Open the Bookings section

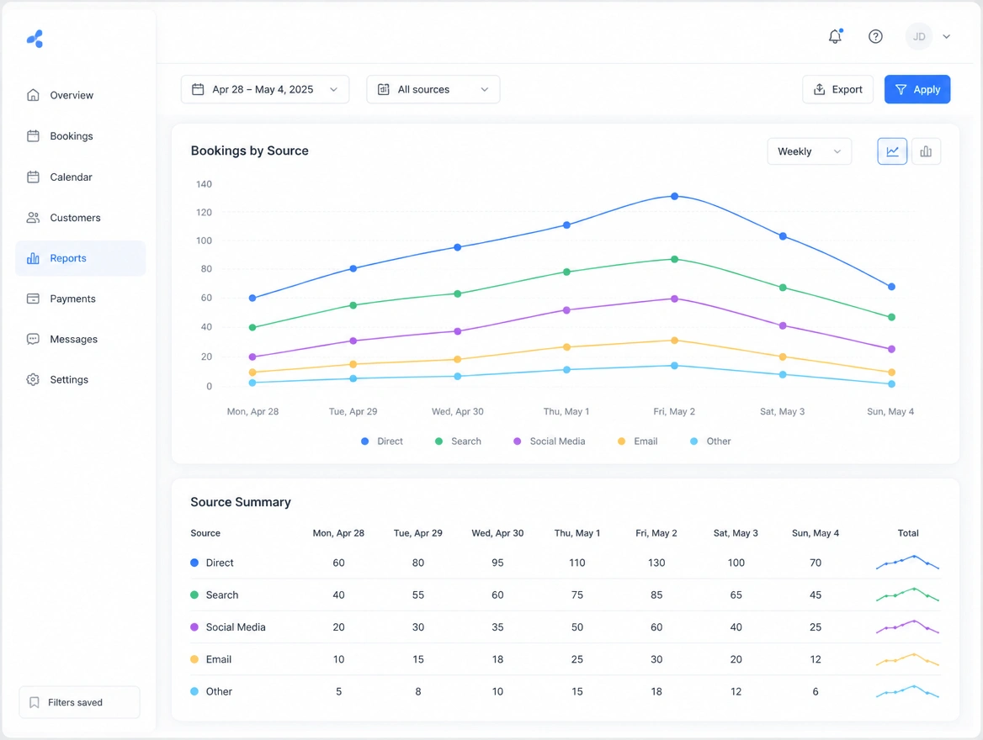point(80,136)
